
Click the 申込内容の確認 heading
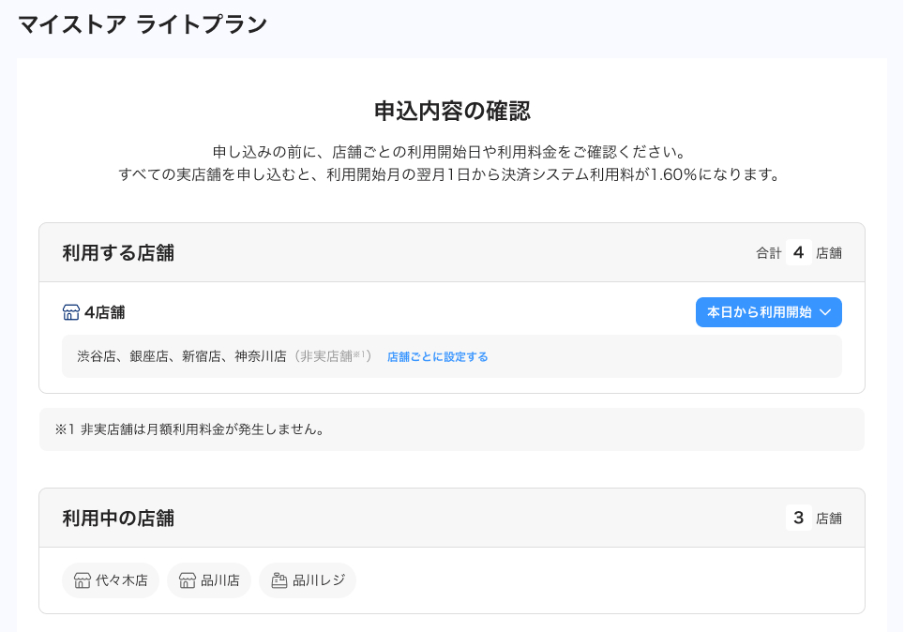pos(452,111)
